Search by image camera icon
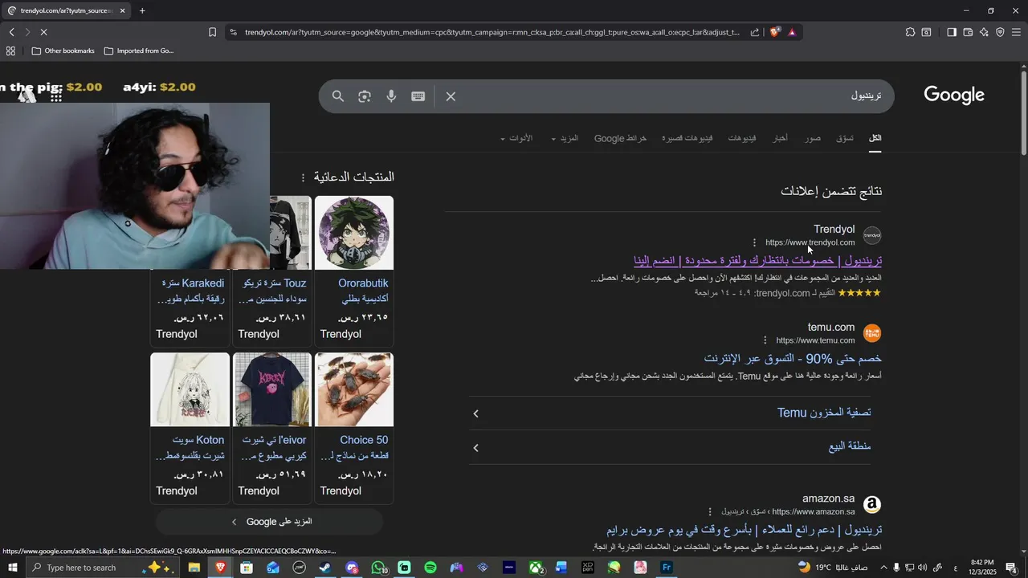 365,96
